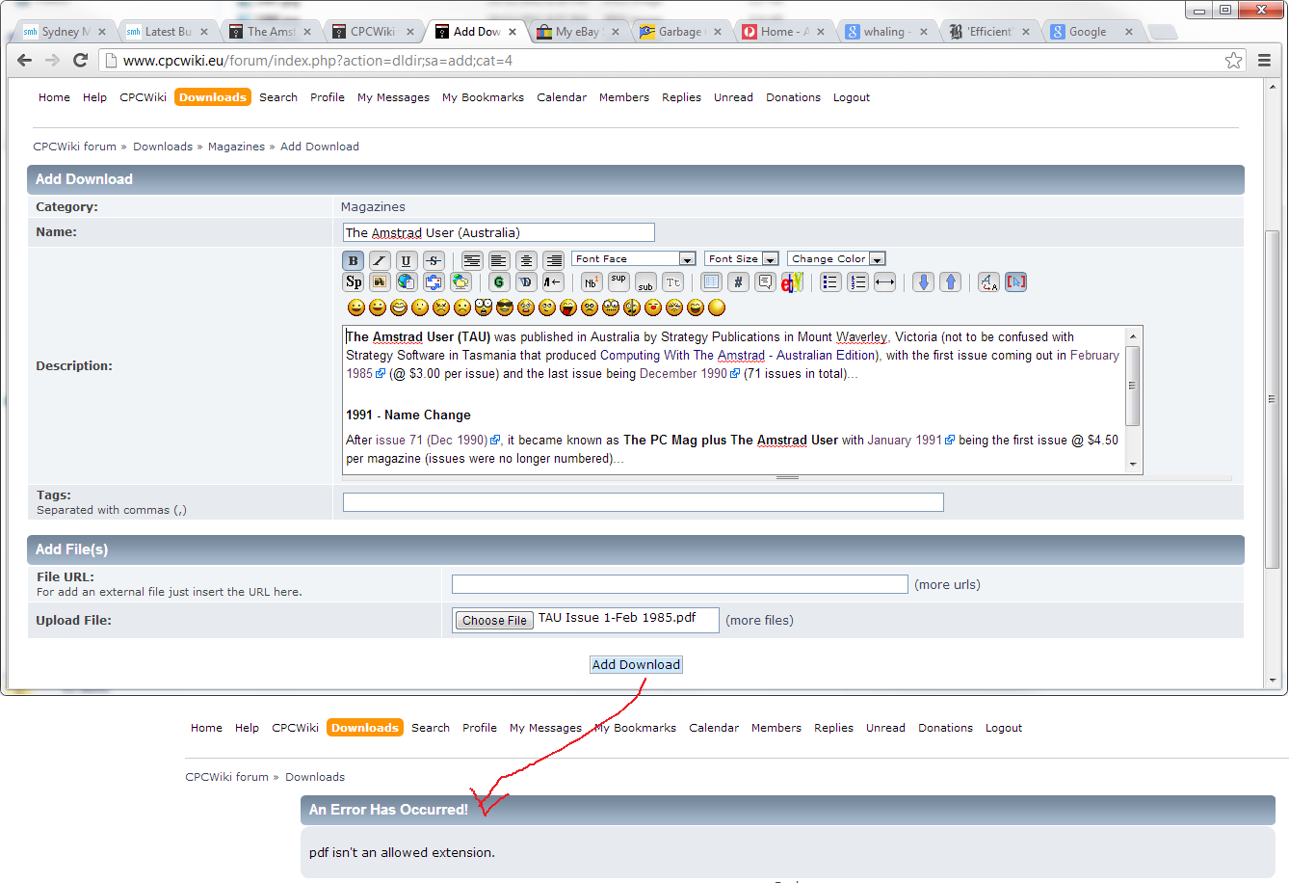Apply underline formatting
1289x883 pixels.
[x=407, y=260]
